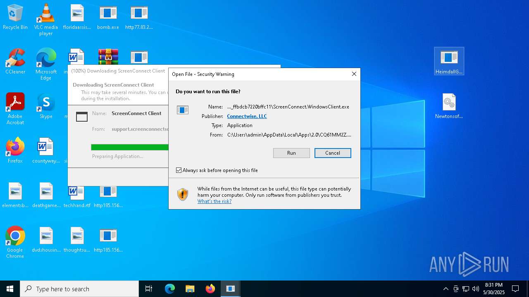Select lower http185.156 desktop file
The height and width of the screenshot is (297, 529).
point(108,240)
